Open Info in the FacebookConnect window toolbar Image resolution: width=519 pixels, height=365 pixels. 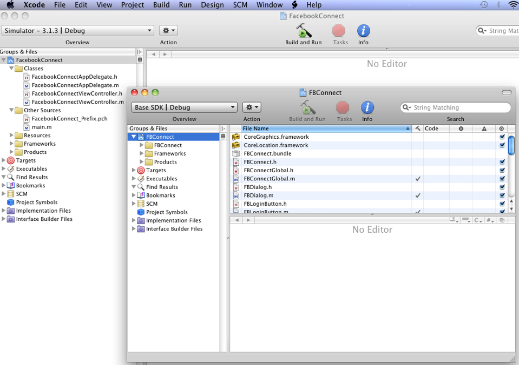click(363, 31)
